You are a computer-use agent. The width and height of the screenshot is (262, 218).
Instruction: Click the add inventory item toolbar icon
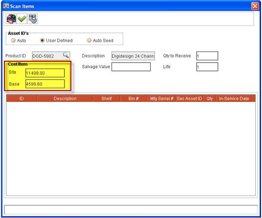click(11, 19)
